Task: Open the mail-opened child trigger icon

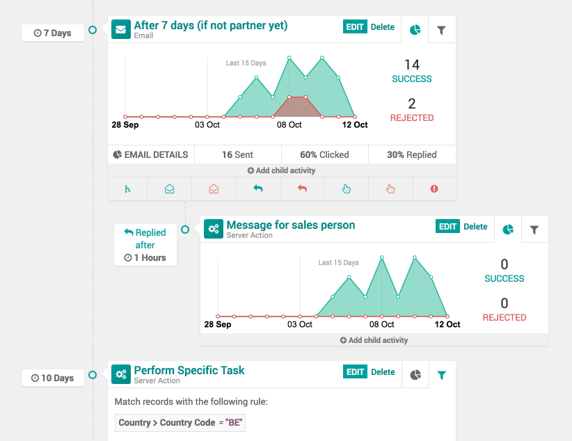Action: 169,189
